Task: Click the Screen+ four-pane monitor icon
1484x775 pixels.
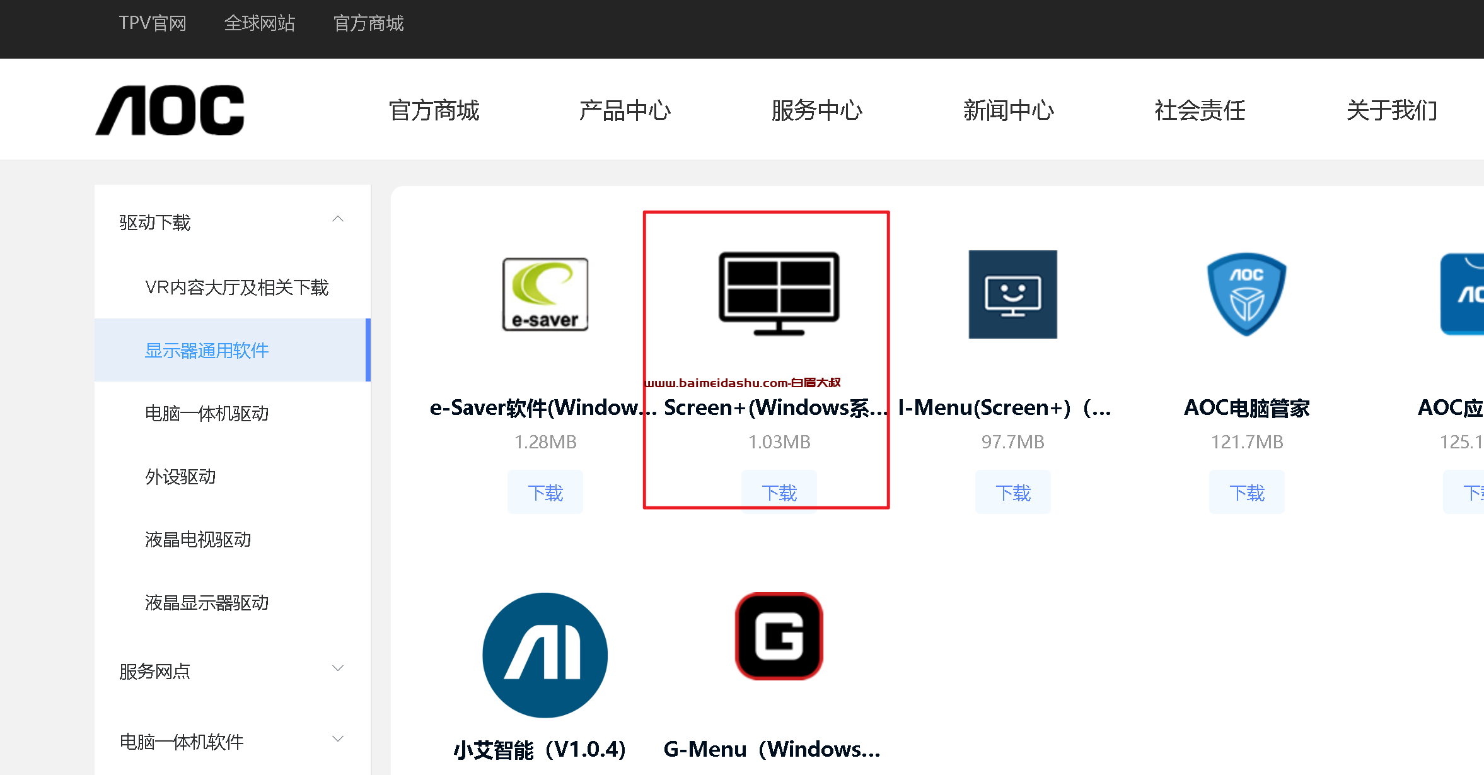Action: pyautogui.click(x=779, y=294)
